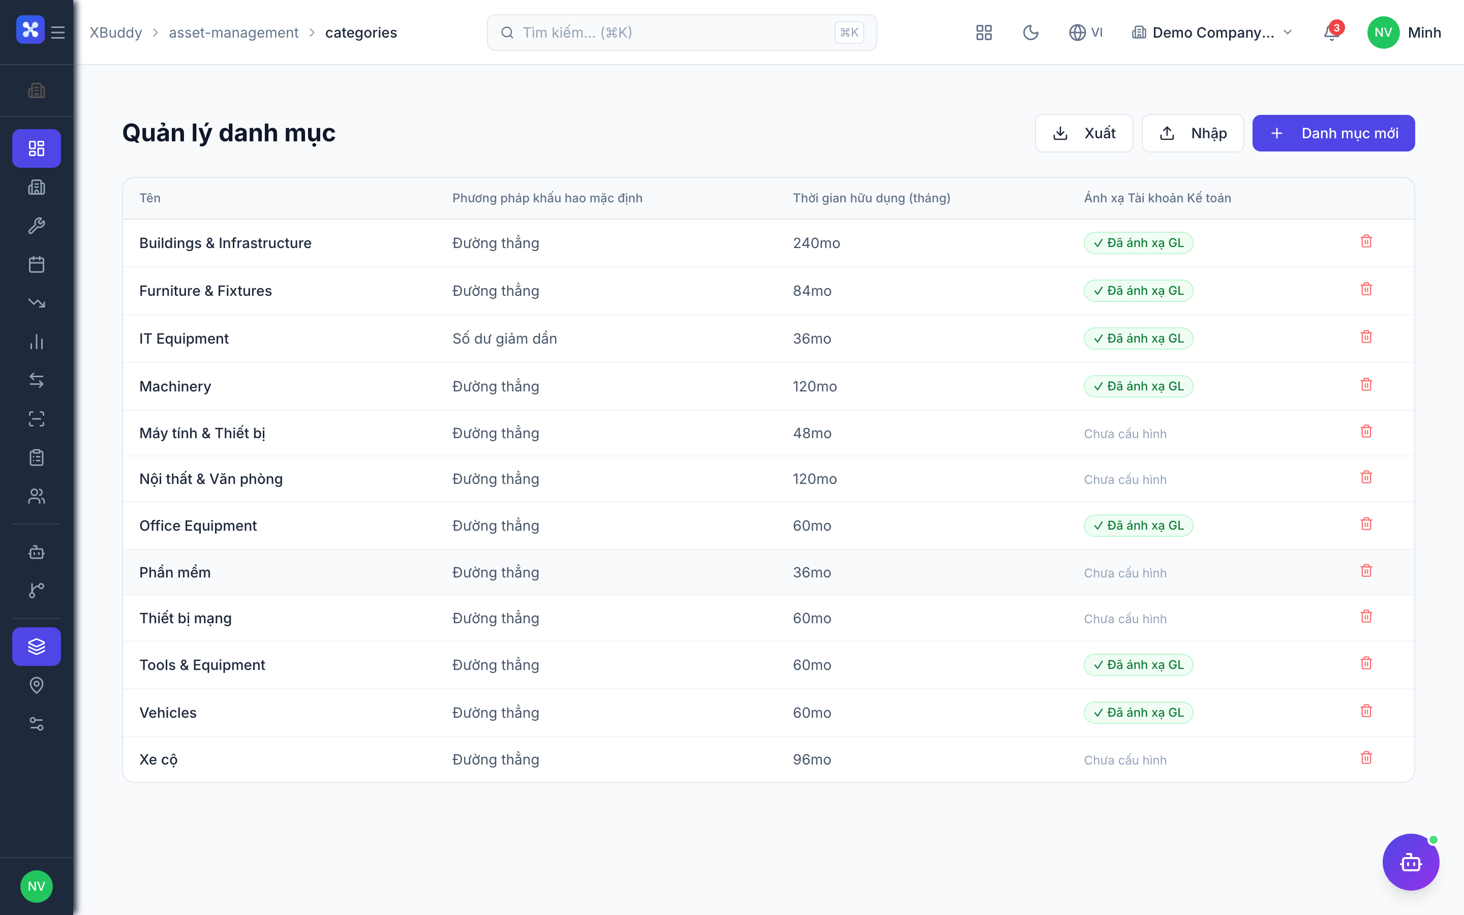
Task: Toggle the hamburger sidebar menu
Action: 58,32
